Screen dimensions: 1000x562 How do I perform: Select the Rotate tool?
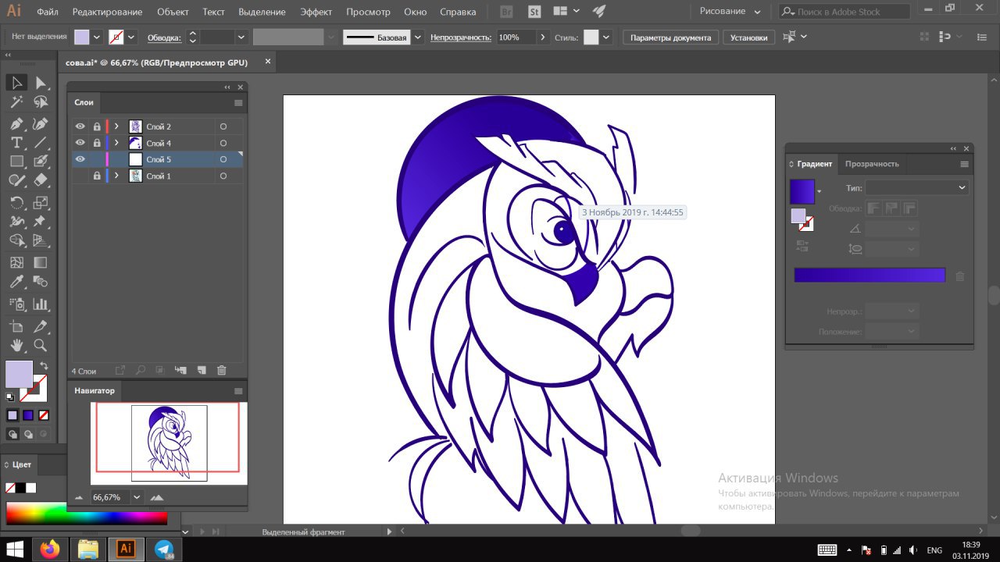pyautogui.click(x=16, y=203)
